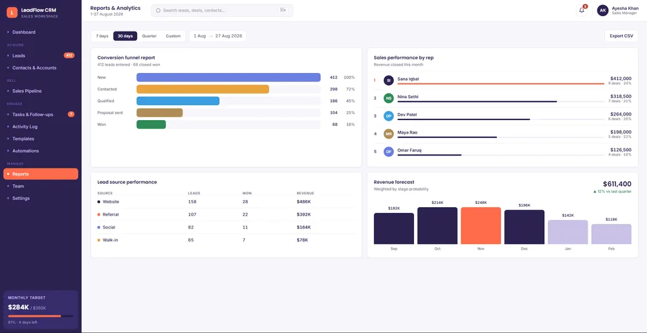Open Settings in the sidebar

40,198
